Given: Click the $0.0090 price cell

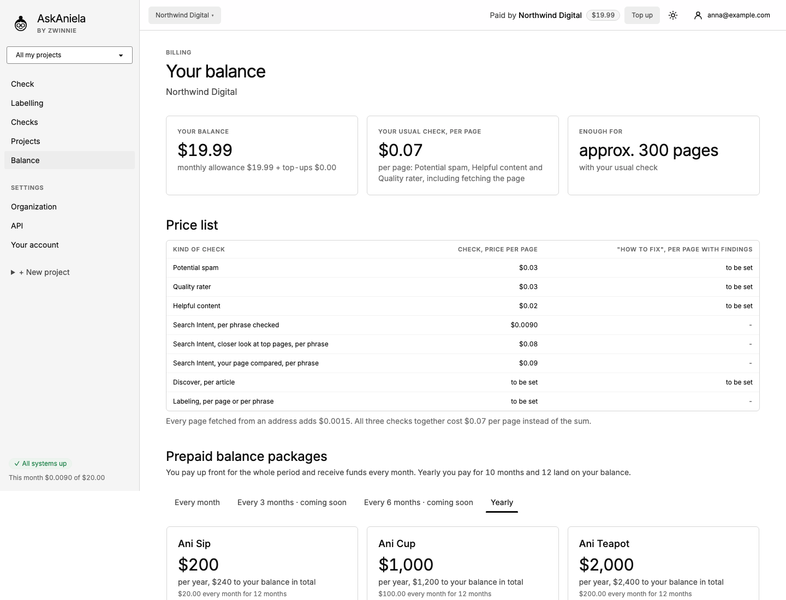Looking at the screenshot, I should pos(524,325).
